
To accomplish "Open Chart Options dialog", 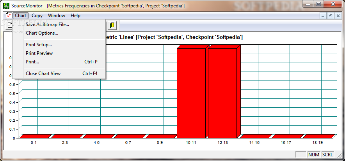I will coord(59,33).
